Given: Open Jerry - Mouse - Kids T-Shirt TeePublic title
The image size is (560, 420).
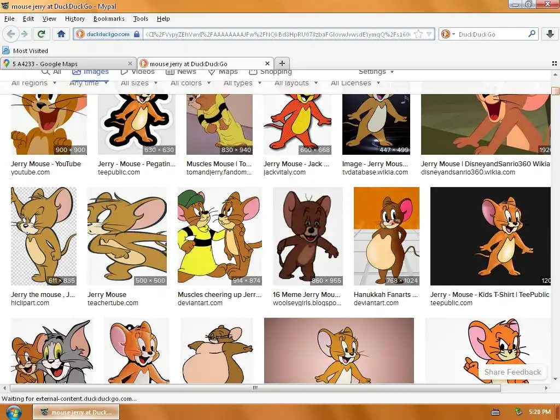Looking at the screenshot, I should pyautogui.click(x=489, y=294).
